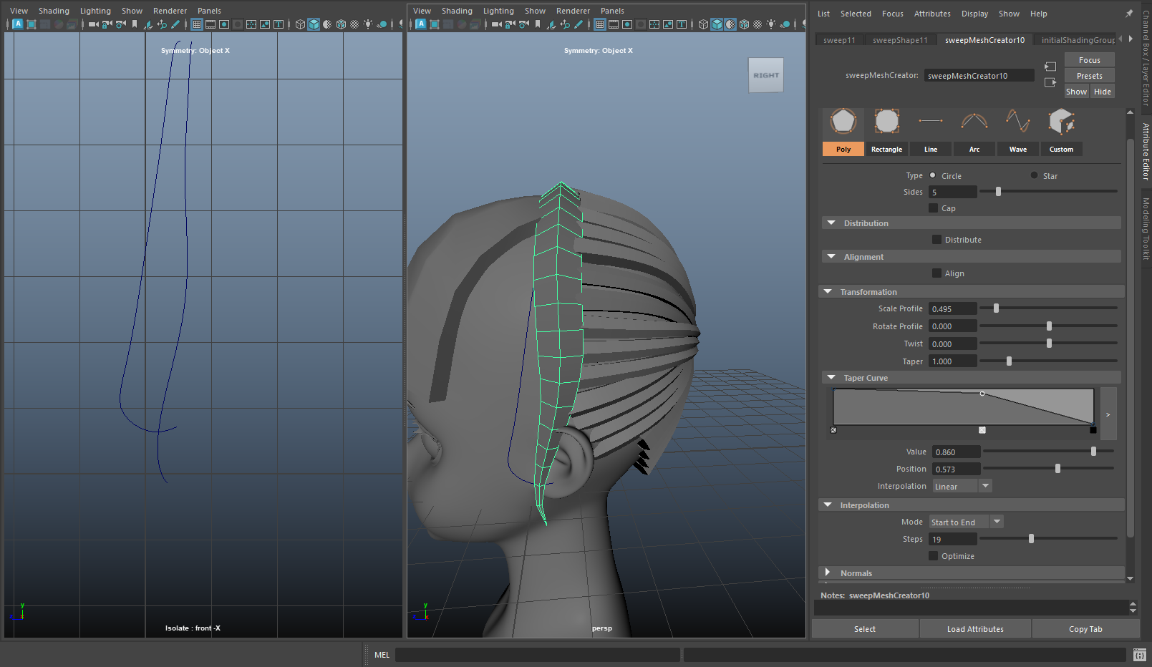Click the Scale Profile slider handle
This screenshot has height=667, width=1152.
(996, 308)
